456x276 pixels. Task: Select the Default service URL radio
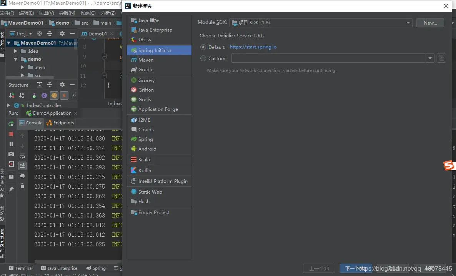(203, 47)
